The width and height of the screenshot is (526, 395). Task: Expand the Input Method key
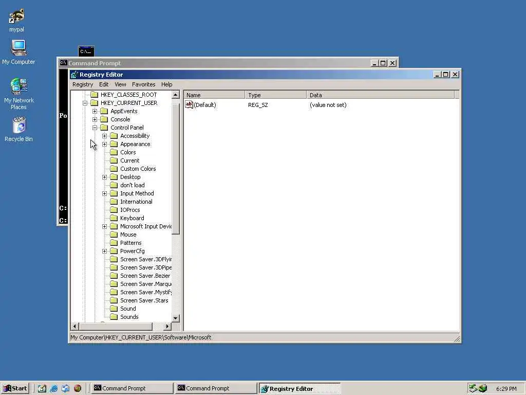pos(104,193)
